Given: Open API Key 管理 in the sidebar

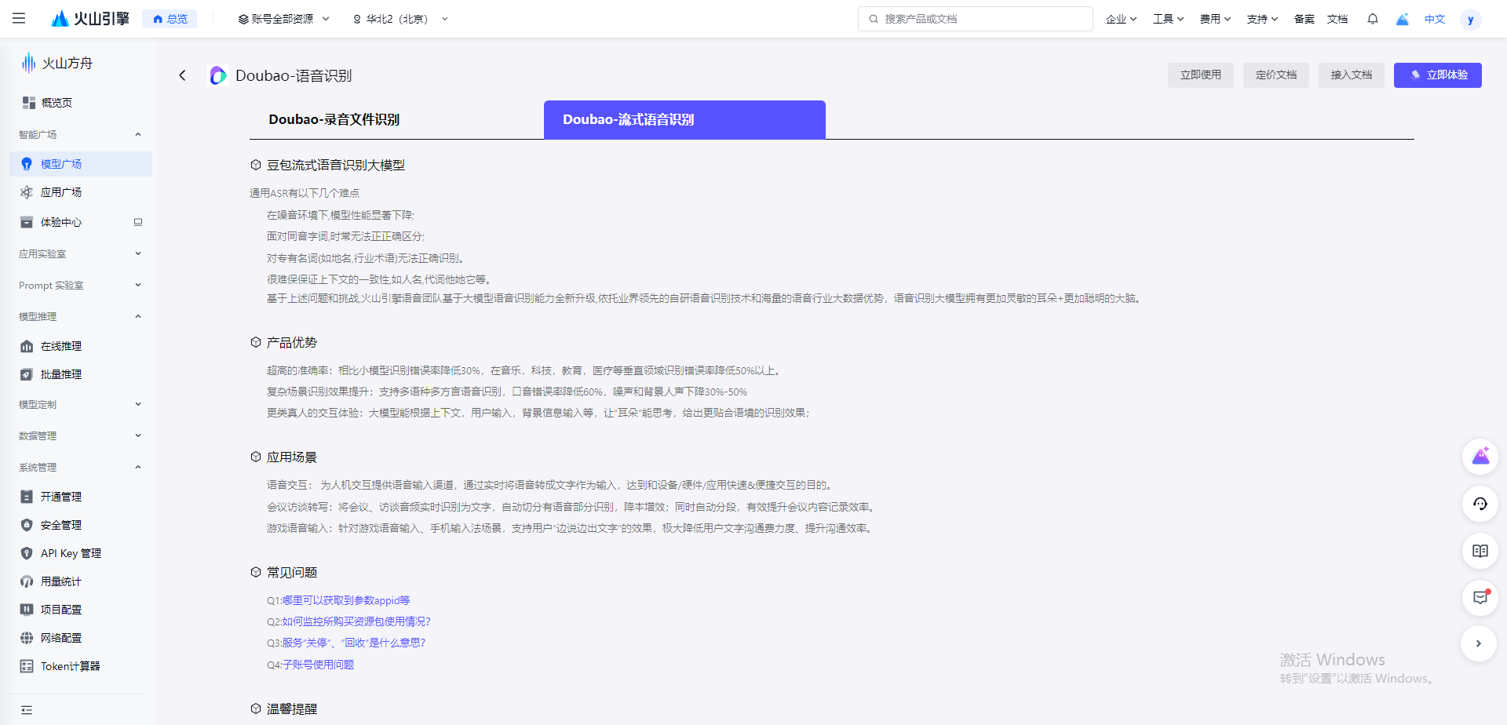Looking at the screenshot, I should click(81, 553).
